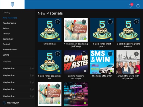The width and height of the screenshot is (143, 107).
Task: Download 5 Gold Rings via green arrow
Action: point(59,39)
